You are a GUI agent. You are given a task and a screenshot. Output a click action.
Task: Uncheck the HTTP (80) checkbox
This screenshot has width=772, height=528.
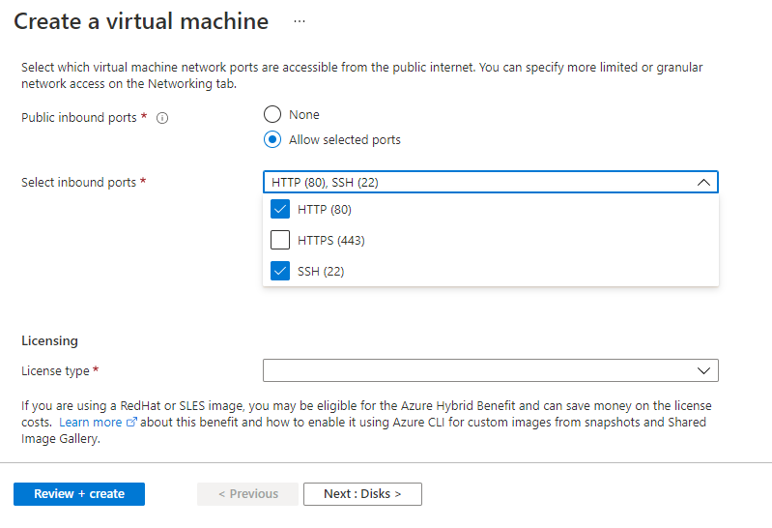pos(281,209)
